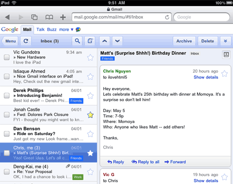This screenshot has width=233, height=184.
Task: Tap the Safari back arrow
Action: tap(8, 17)
